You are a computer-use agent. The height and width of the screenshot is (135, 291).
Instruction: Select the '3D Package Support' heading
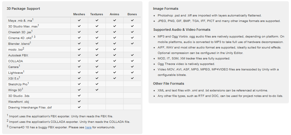pos(23,9)
